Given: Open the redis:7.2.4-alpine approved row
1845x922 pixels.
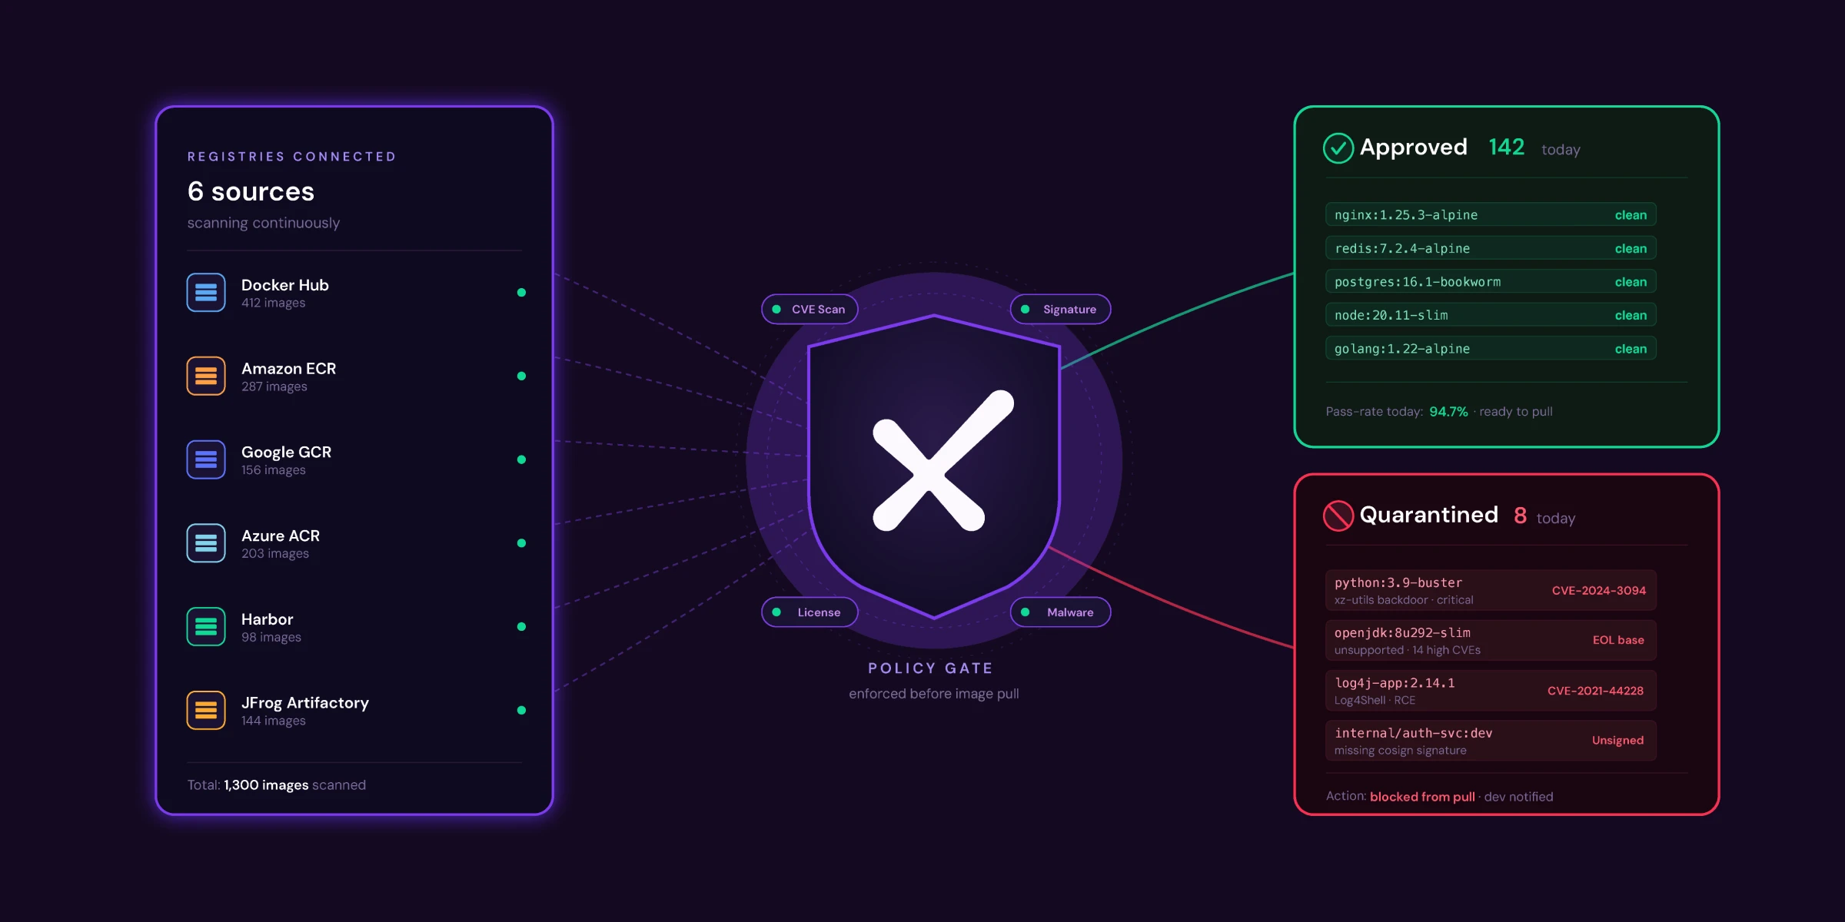Looking at the screenshot, I should 1491,248.
